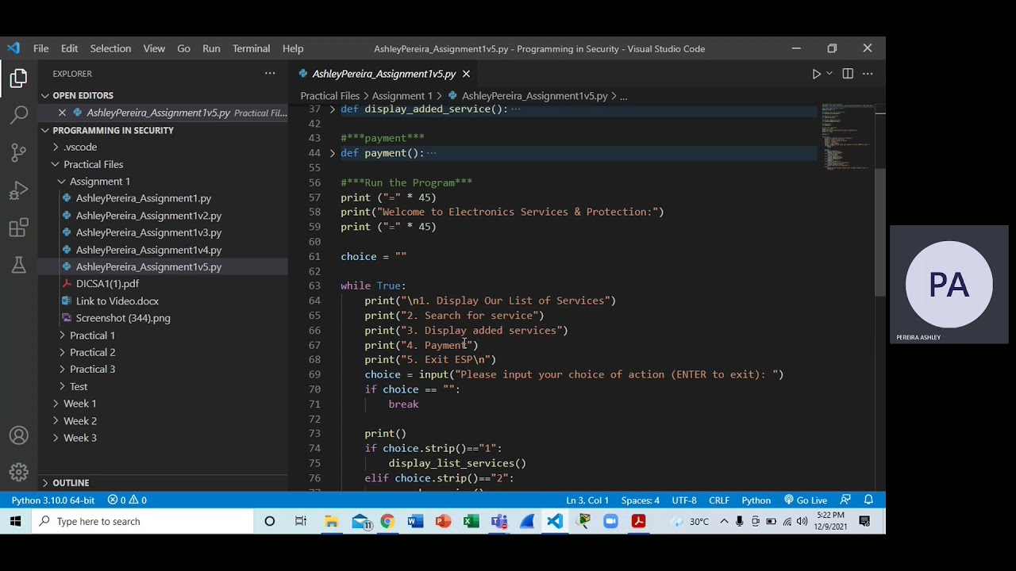The width and height of the screenshot is (1016, 571).
Task: Open Excel from taskbar
Action: [x=471, y=521]
